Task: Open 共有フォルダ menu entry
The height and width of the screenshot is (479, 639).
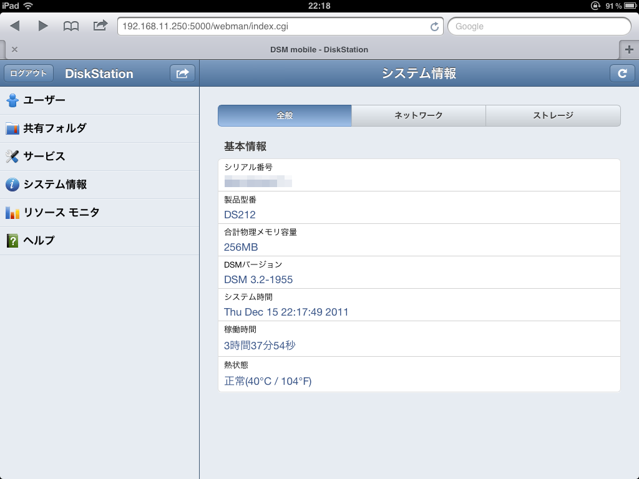Action: pos(99,128)
